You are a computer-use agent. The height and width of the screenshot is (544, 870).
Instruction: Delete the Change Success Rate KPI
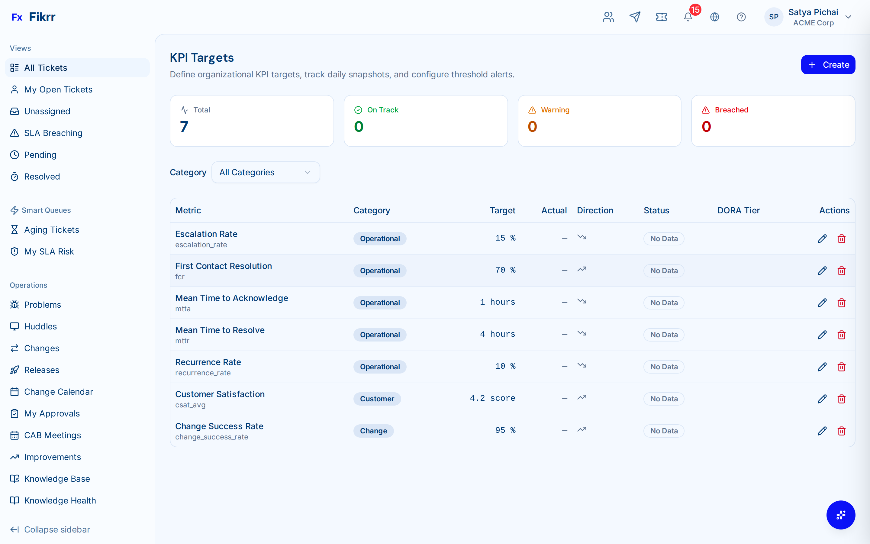[842, 431]
